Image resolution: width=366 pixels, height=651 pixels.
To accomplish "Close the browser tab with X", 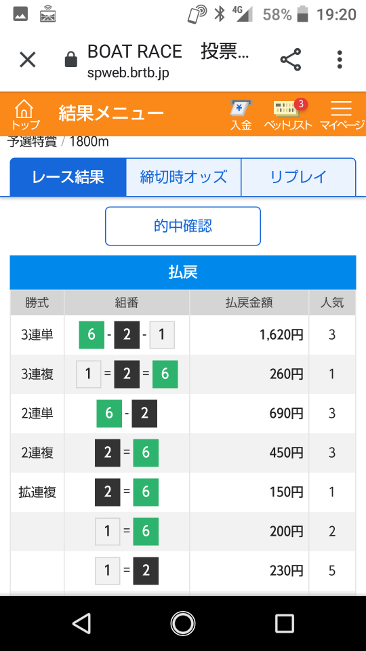I will tap(28, 60).
